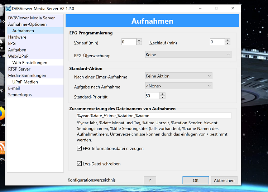Open Web Einstellungen in the sidebar
This screenshot has width=268, height=192.
[x=35, y=63]
